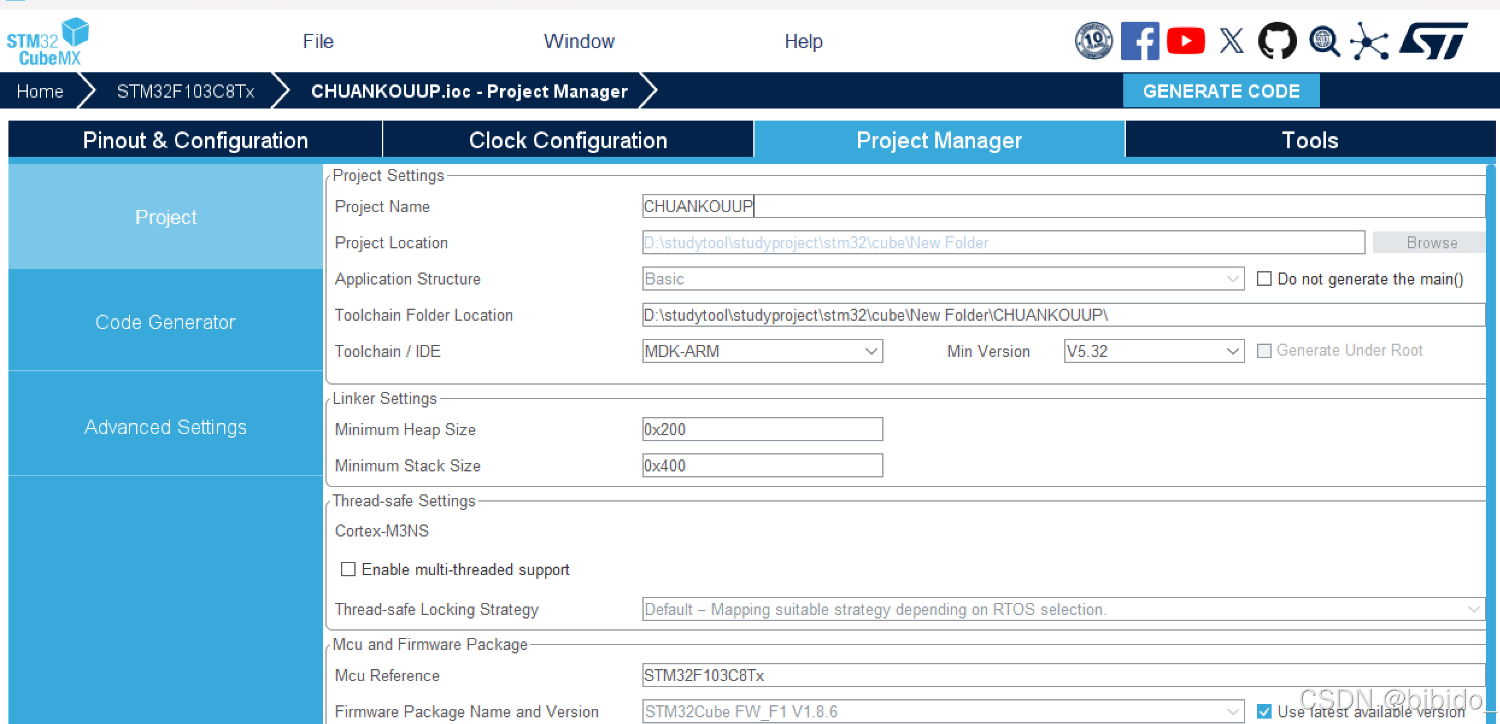The image size is (1500, 724).
Task: Open the GitHub icon link
Action: click(x=1277, y=41)
